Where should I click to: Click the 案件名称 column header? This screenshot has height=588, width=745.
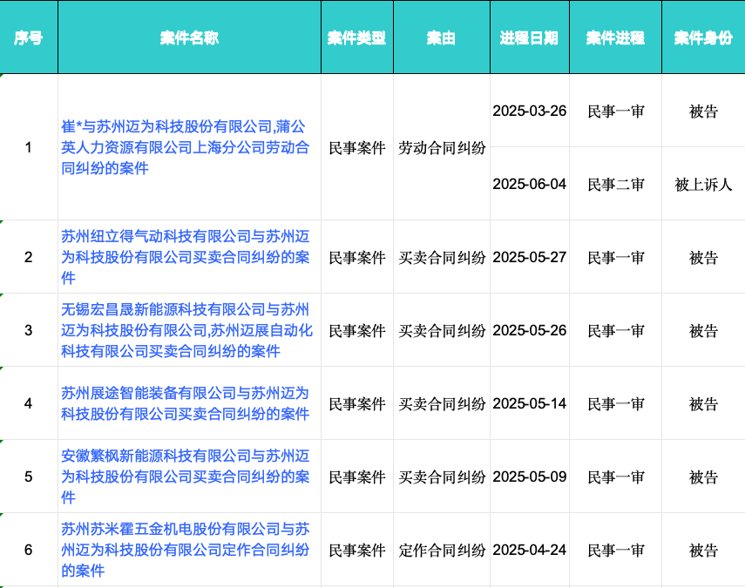click(x=189, y=37)
